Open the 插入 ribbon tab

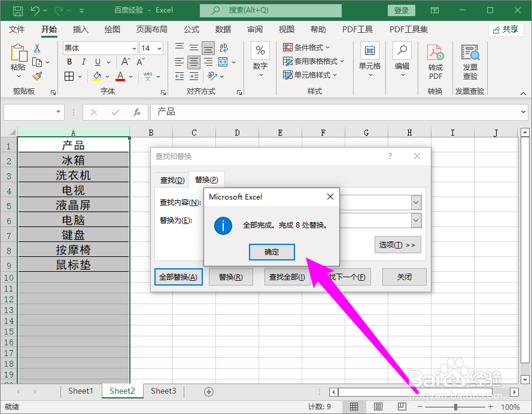[80, 29]
